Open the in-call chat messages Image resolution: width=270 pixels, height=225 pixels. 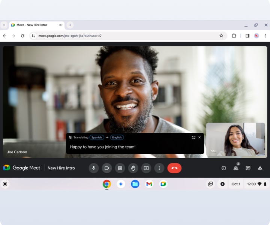248,168
